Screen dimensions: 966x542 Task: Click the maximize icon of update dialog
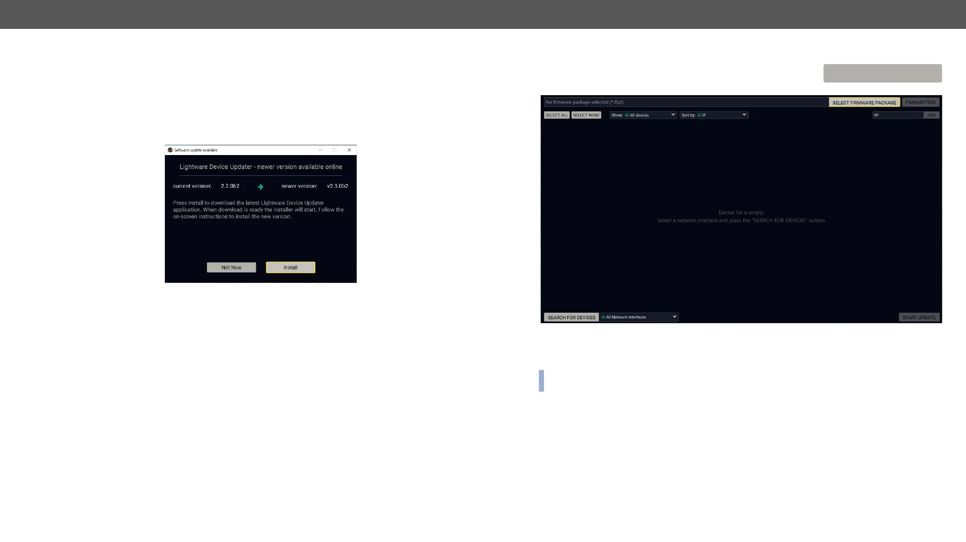pyautogui.click(x=335, y=150)
